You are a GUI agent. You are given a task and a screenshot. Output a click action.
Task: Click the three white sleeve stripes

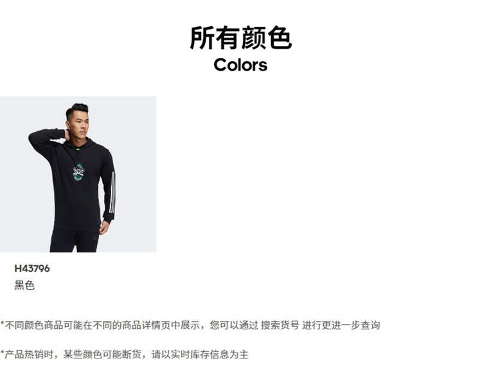pyautogui.click(x=112, y=193)
